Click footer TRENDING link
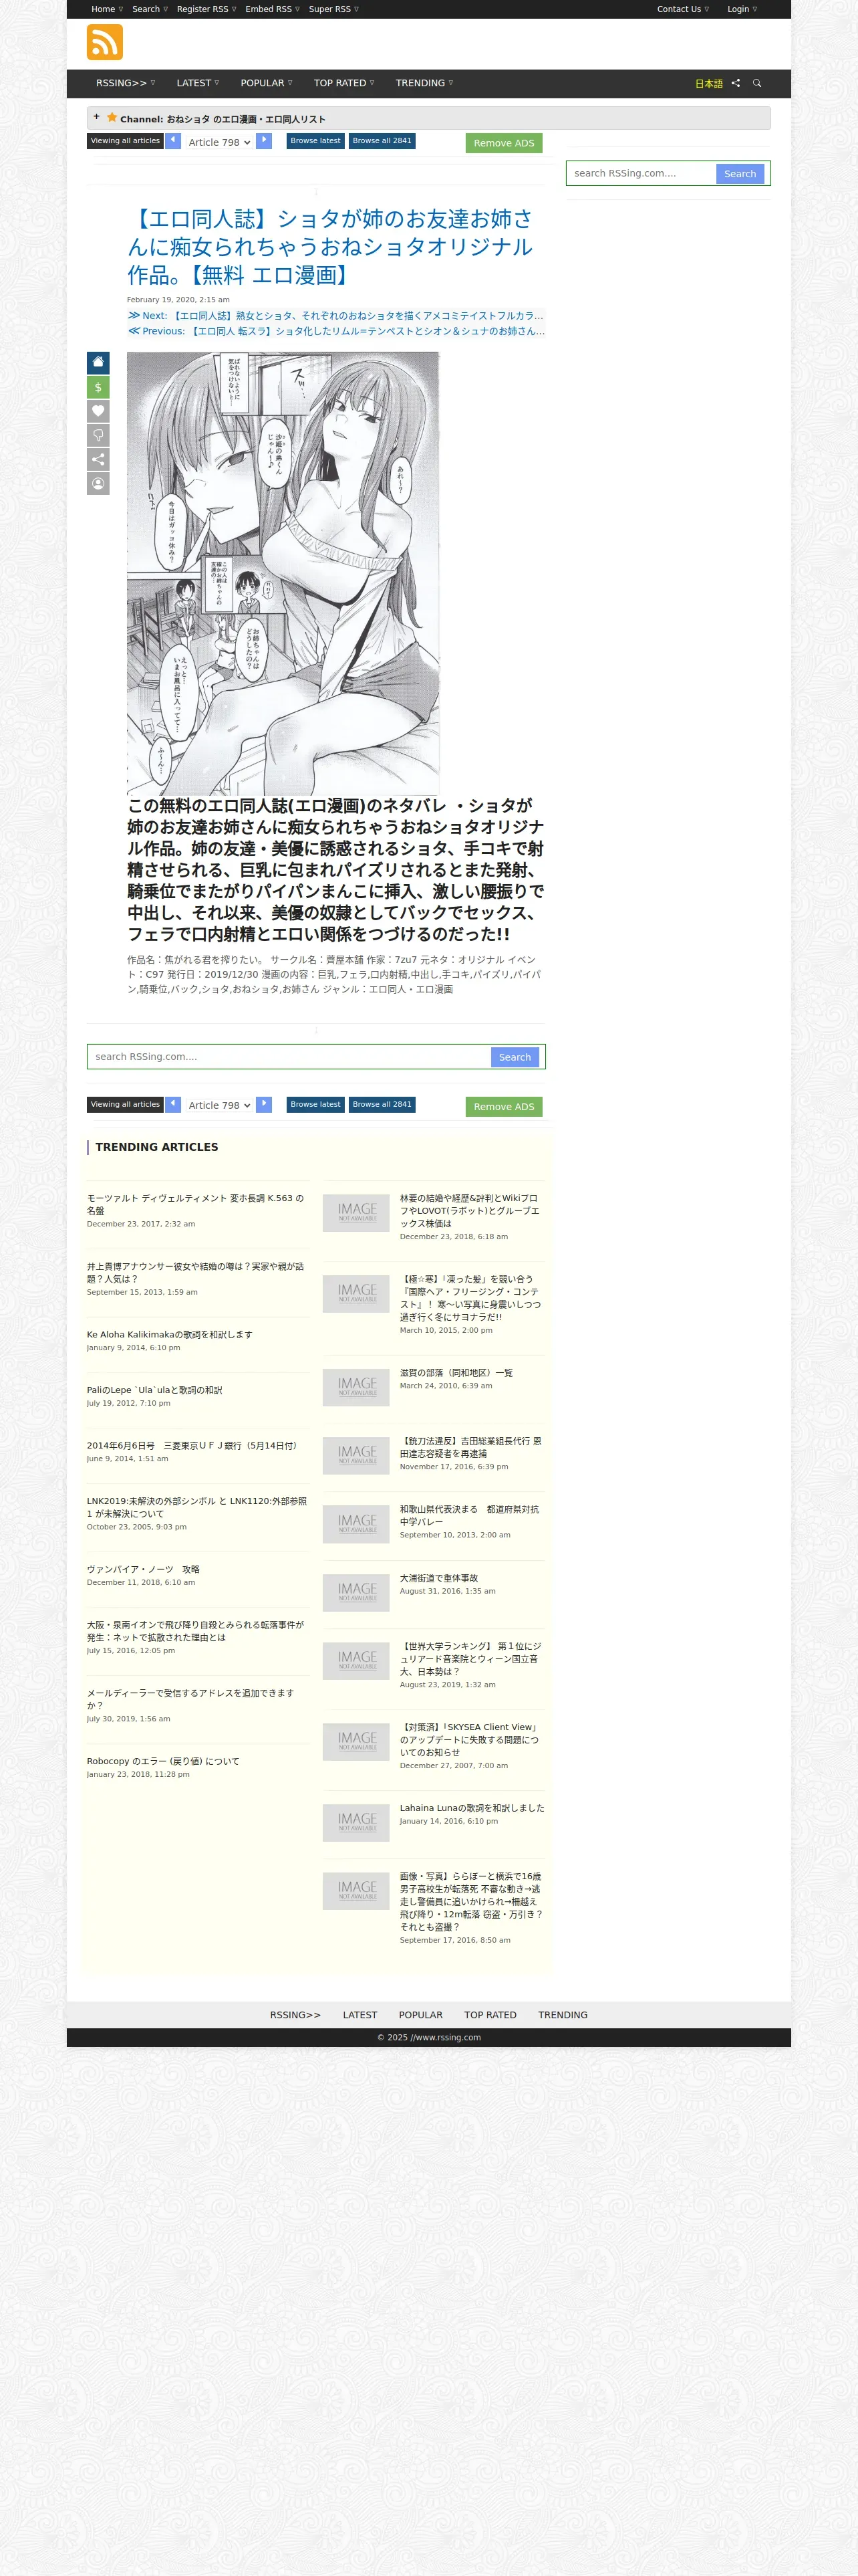The image size is (858, 2576). click(x=563, y=2015)
